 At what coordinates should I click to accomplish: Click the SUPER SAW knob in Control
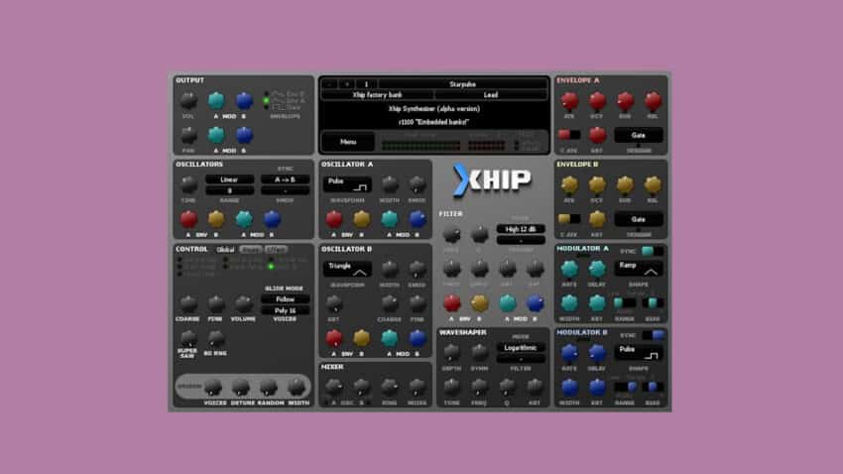(188, 338)
